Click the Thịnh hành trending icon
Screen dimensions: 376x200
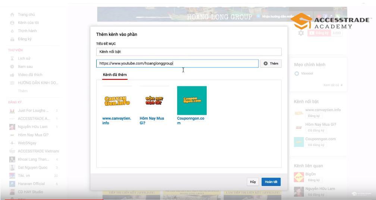[12, 31]
